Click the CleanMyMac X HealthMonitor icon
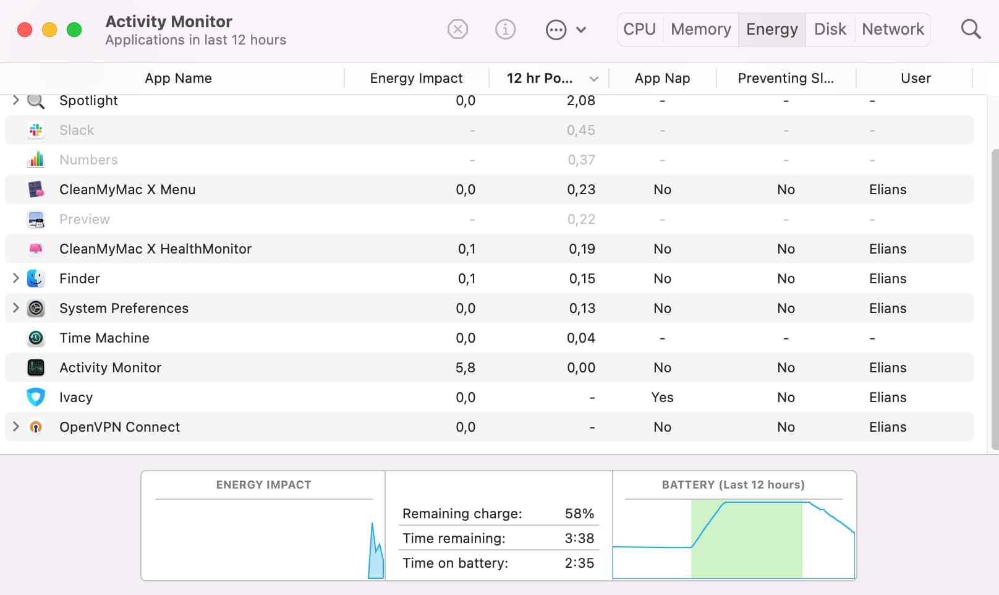This screenshot has height=595, width=999. 36,249
